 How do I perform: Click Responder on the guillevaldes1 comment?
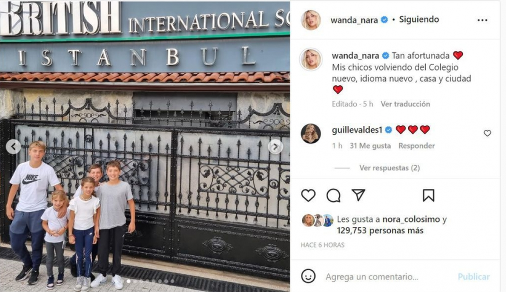pos(417,146)
